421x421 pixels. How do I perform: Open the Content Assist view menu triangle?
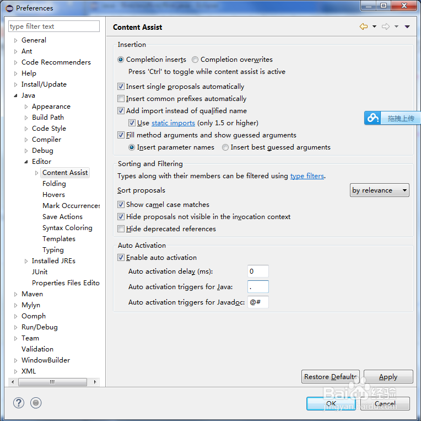(407, 26)
